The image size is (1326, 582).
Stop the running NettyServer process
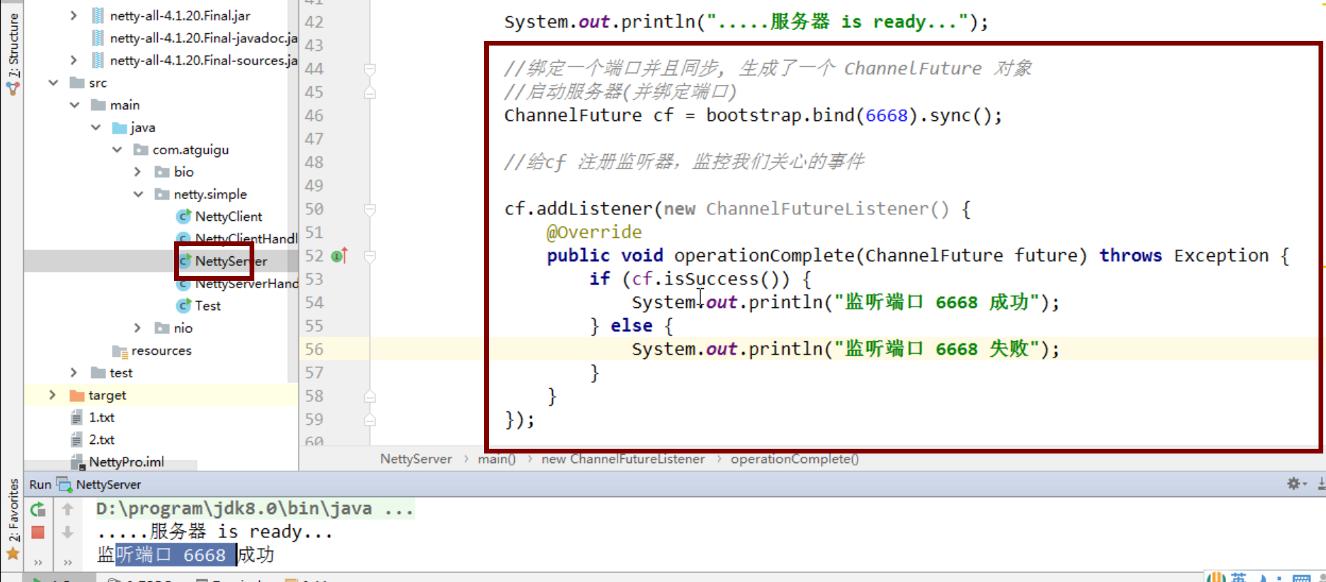pos(38,532)
